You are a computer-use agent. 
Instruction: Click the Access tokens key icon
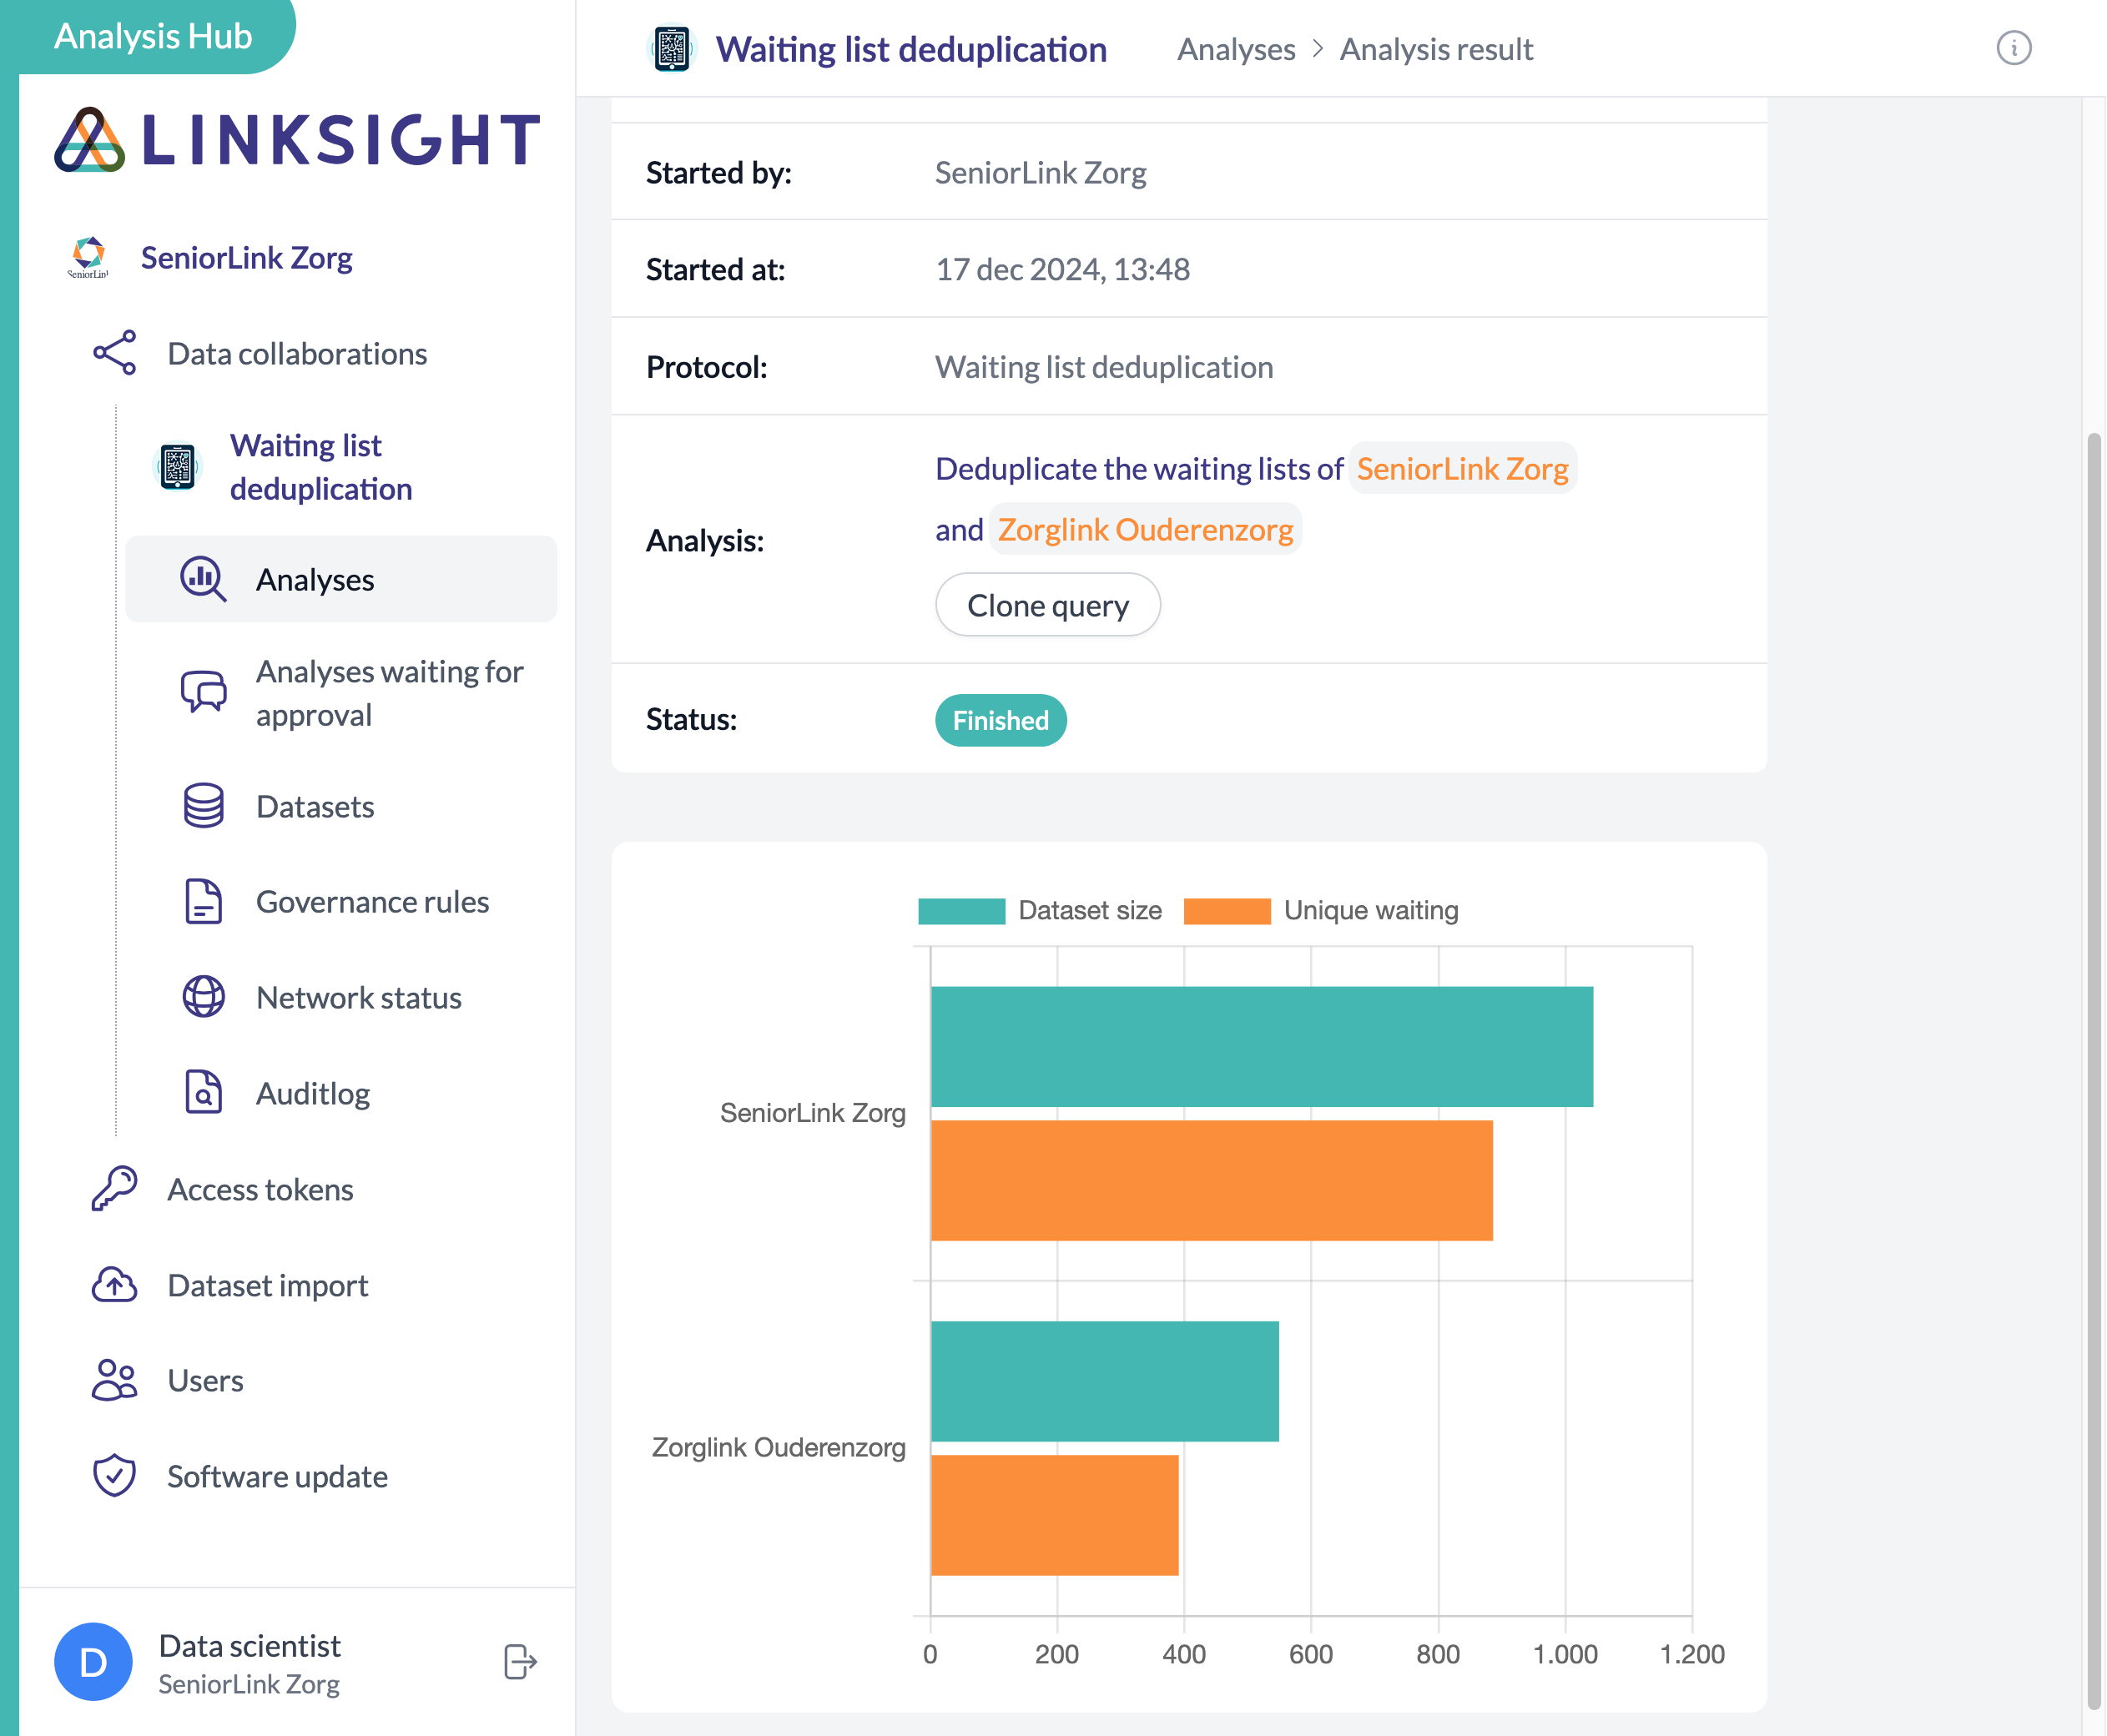pos(114,1189)
